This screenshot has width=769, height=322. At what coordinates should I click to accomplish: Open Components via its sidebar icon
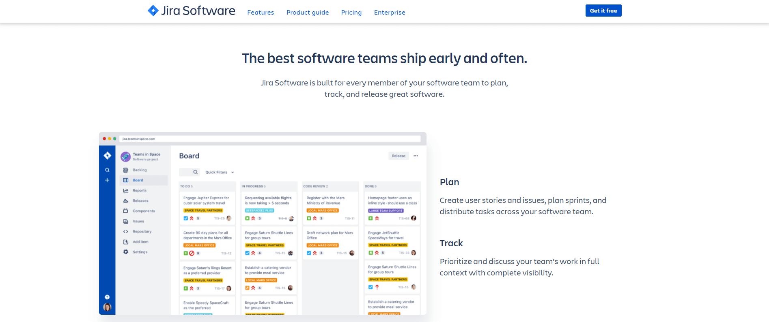(125, 211)
